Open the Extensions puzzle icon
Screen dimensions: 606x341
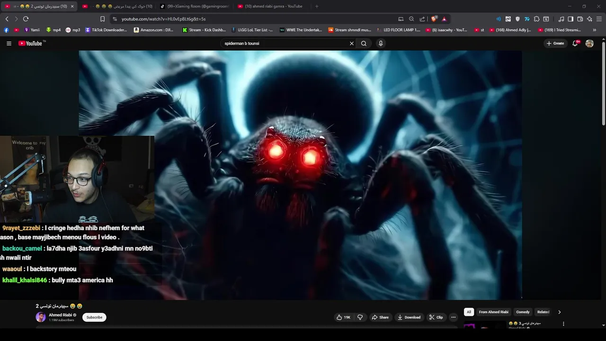click(536, 19)
